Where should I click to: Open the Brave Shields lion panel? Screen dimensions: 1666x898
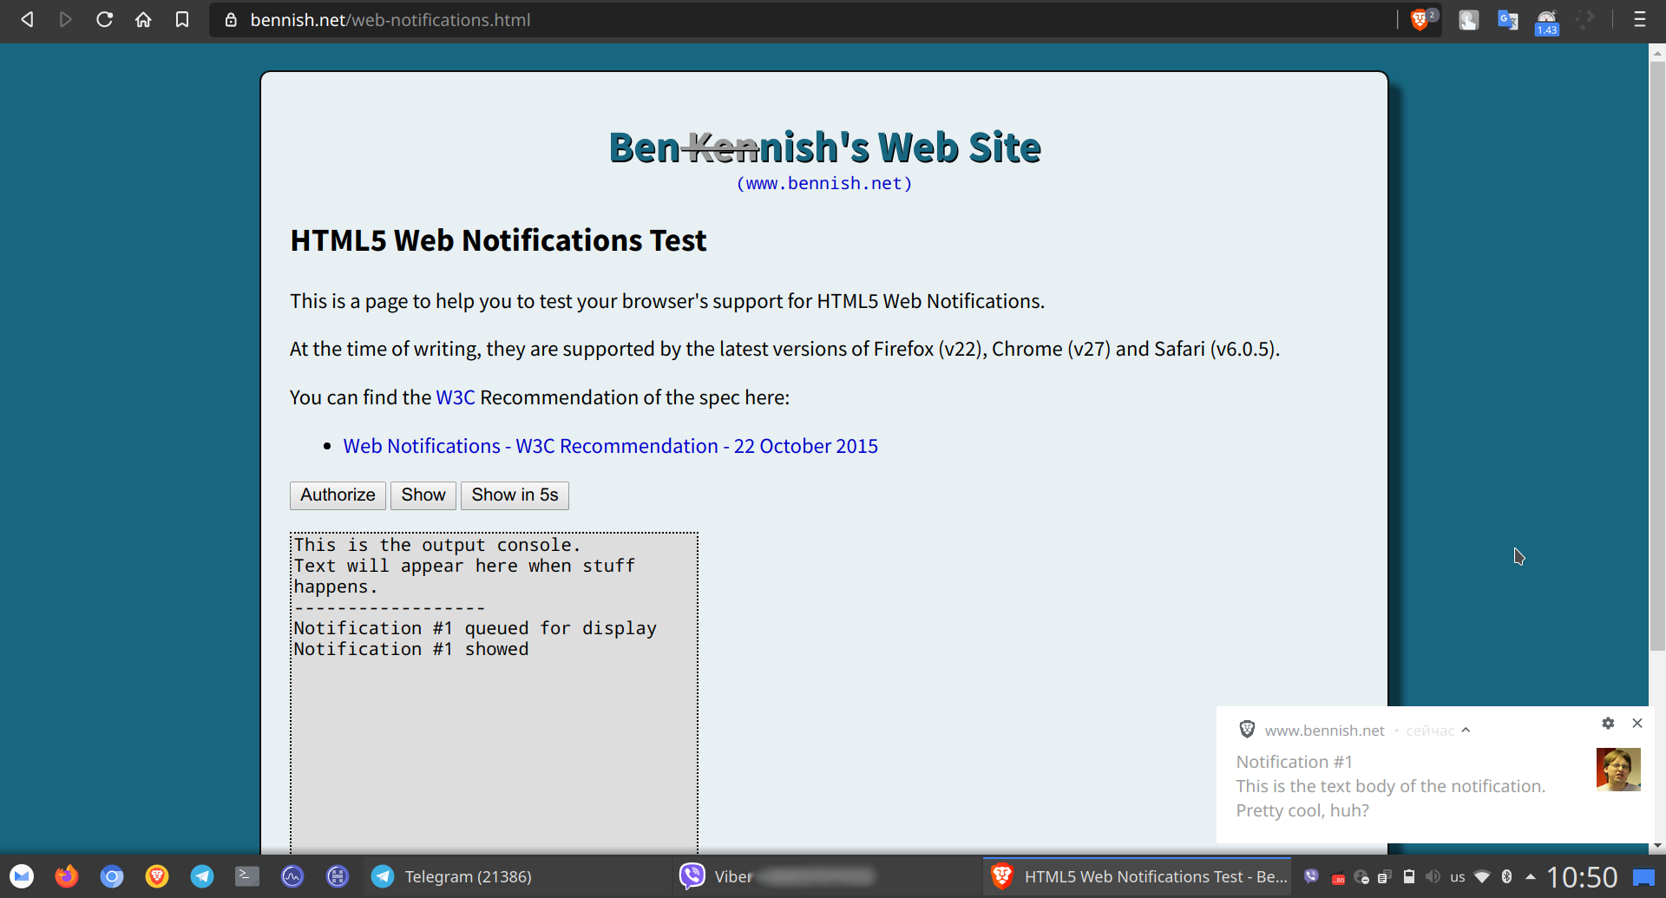coord(1420,17)
